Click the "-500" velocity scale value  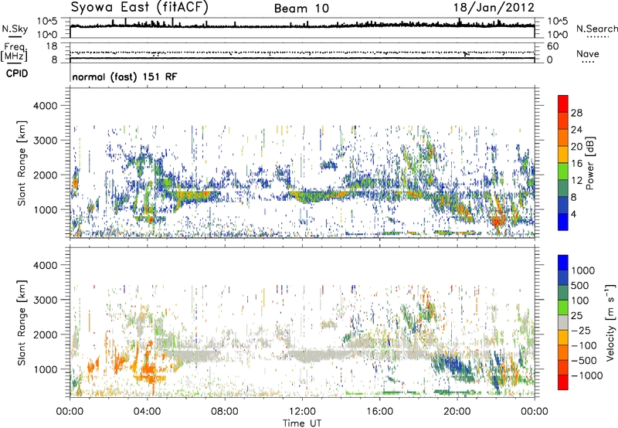pos(584,361)
